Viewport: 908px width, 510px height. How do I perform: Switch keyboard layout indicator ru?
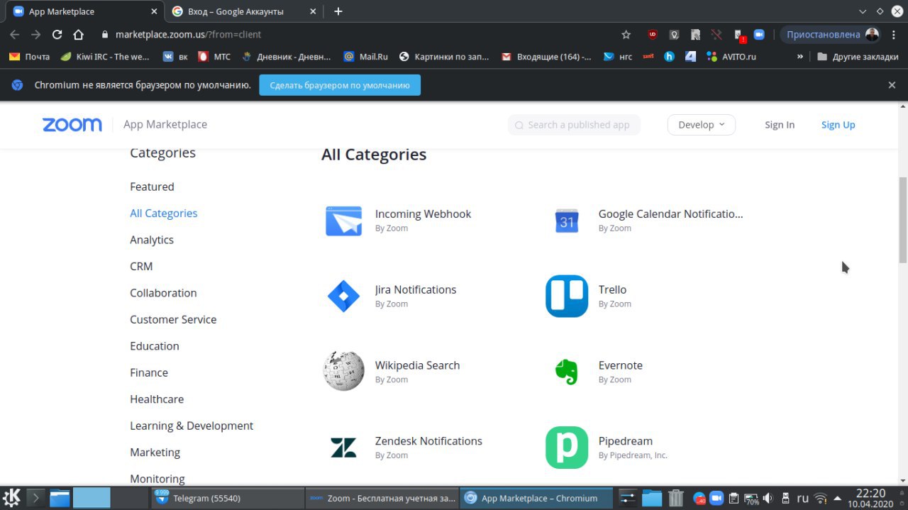(x=803, y=498)
